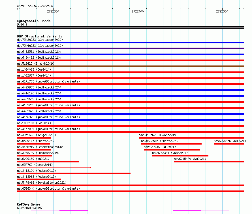Image resolution: width=252 pixels, height=214 pixels.
Task: Click nsv1032100 (Coe2014) label
Action: 34,123
